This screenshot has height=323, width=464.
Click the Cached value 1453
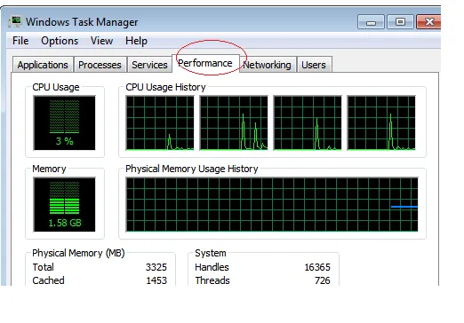coord(156,280)
